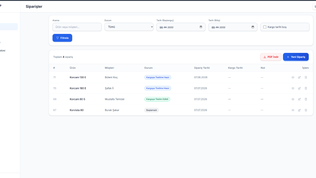
Task: Edit order 70 Korcam 180 E
Action: coord(299,88)
